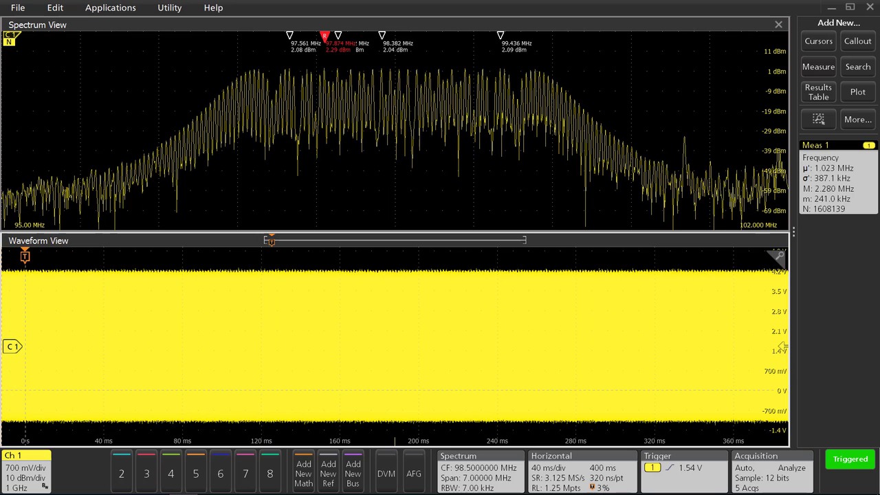880x495 pixels.
Task: Activate channel 8
Action: 269,473
